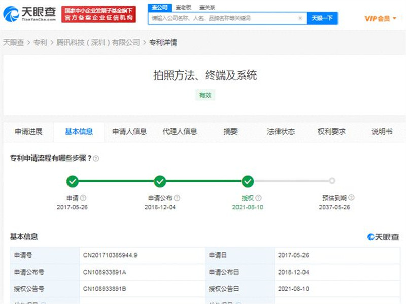
Task: Click the Tianyancha logo in the header
Action: pos(29,14)
